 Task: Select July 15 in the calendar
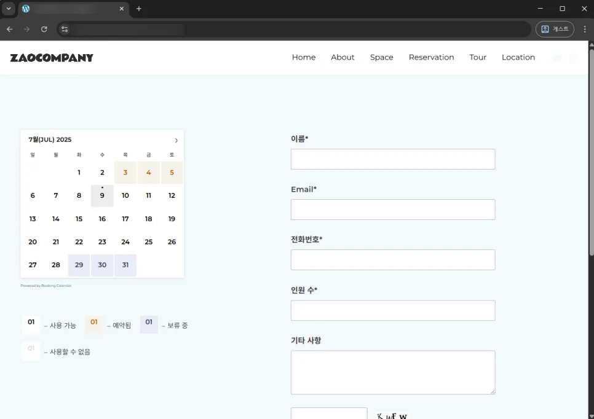click(x=79, y=219)
